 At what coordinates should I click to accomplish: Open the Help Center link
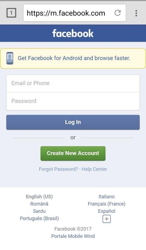94,169
